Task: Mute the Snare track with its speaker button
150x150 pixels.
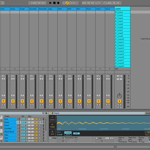Action: click(x=13, y=101)
